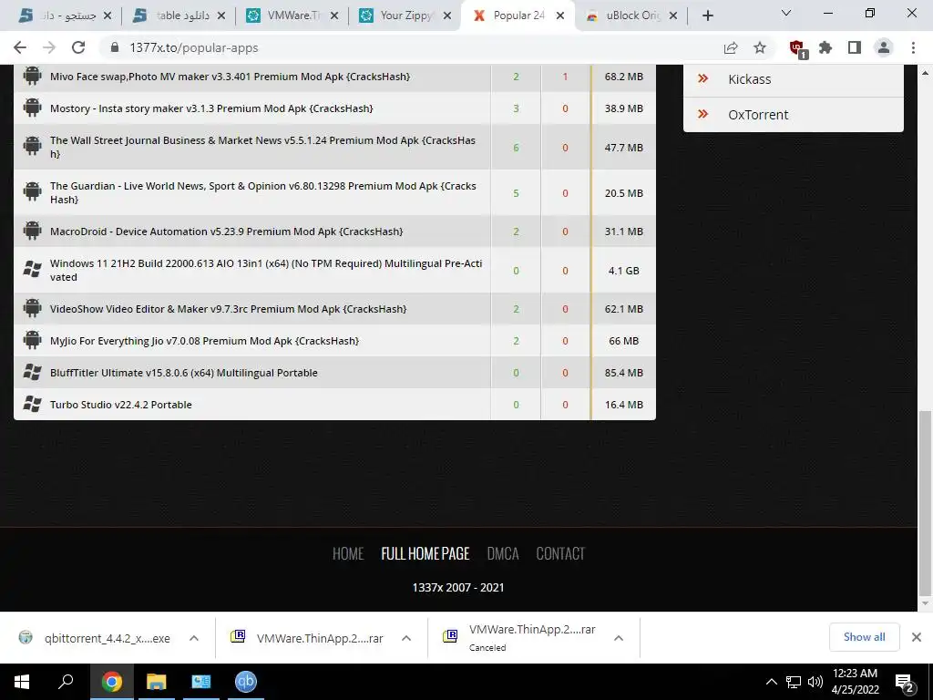This screenshot has height=700, width=933.
Task: Open the OxTorrent sidebar link
Action: pyautogui.click(x=758, y=115)
